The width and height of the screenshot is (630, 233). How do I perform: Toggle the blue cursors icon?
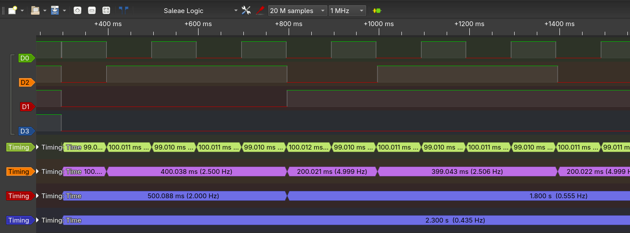coord(124,10)
